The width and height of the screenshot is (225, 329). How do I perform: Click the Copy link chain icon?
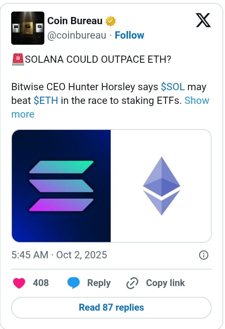[133, 283]
